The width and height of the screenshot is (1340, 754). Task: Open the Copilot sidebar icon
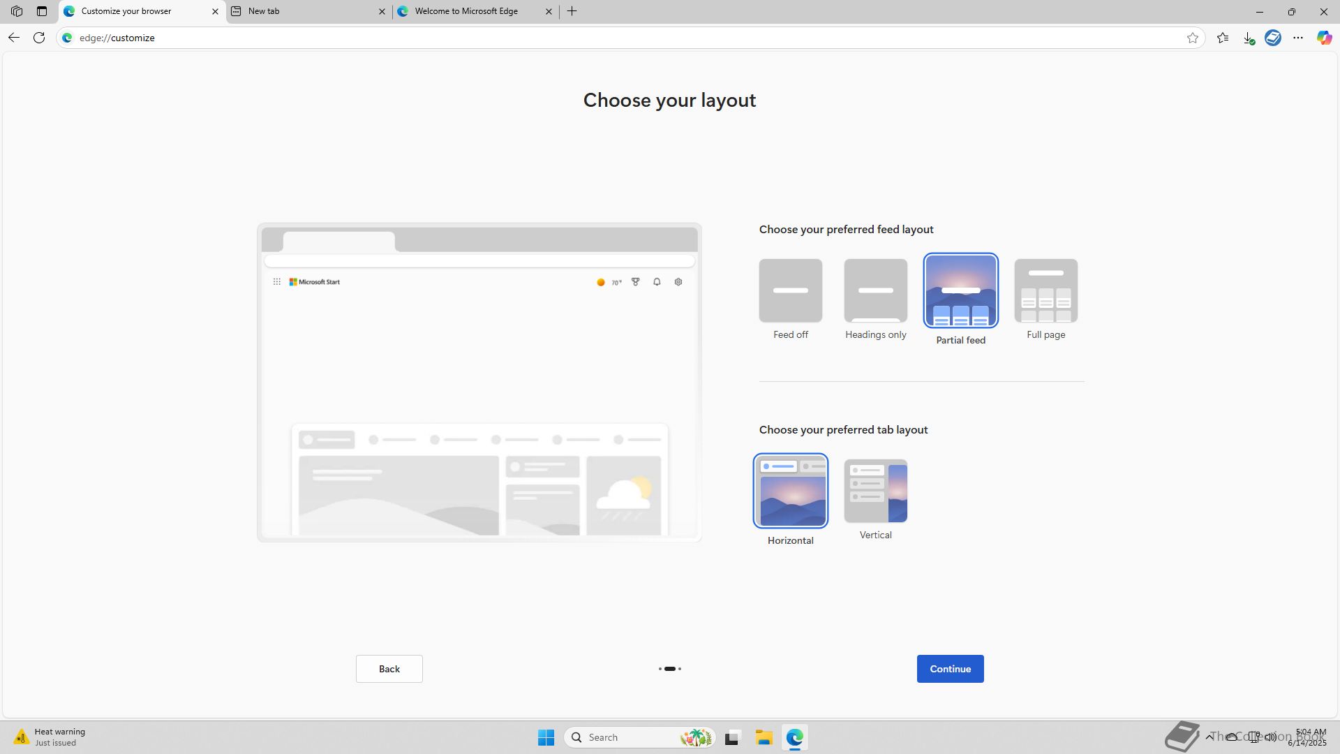click(1324, 38)
